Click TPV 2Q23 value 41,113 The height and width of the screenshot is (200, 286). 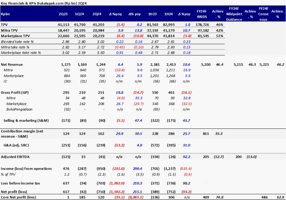(64, 25)
